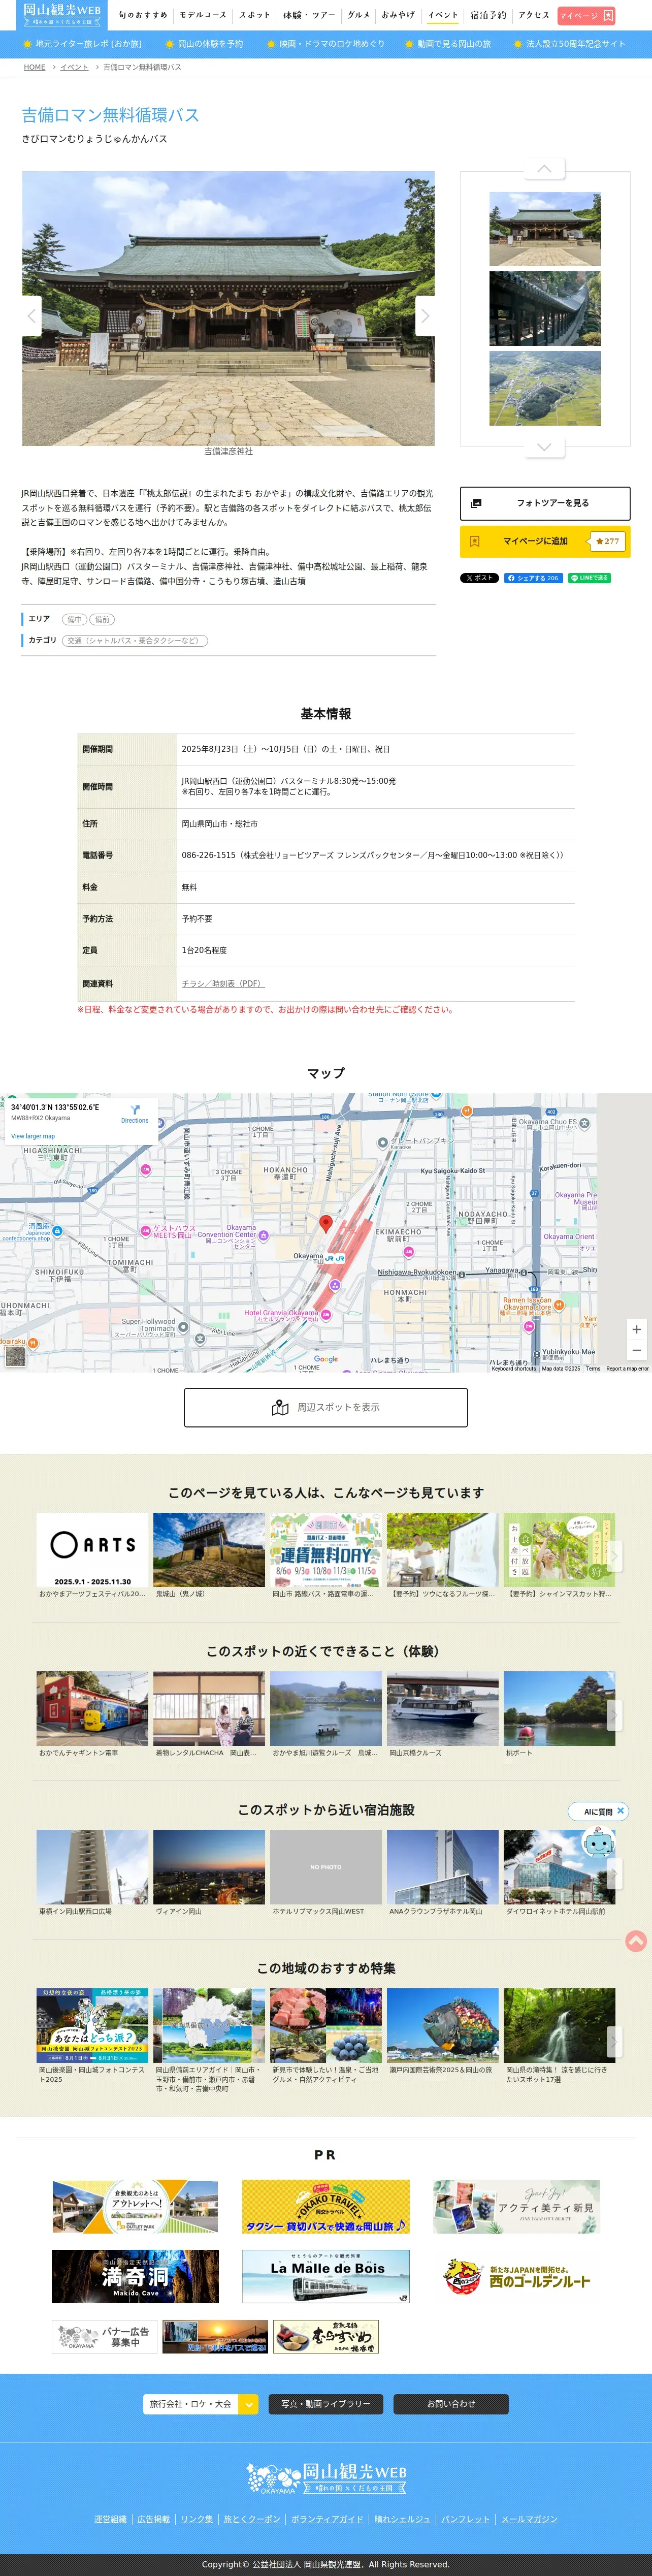
Task: Open the AI chatbot robot icon
Action: tap(598, 1841)
